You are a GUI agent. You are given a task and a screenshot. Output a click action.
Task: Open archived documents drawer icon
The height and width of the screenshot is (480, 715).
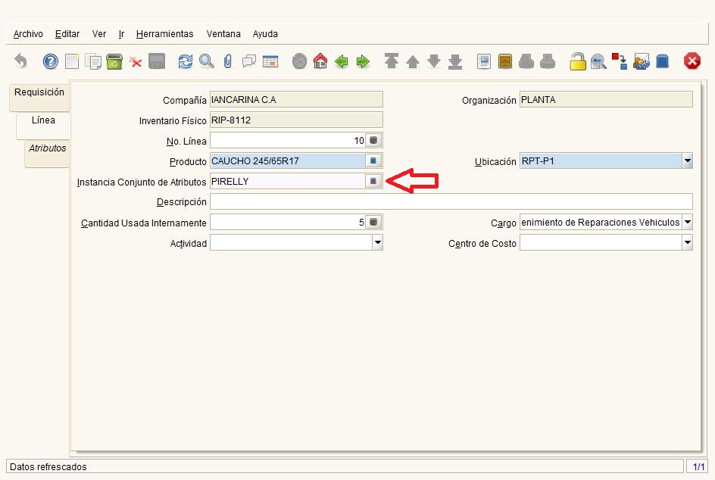click(505, 61)
